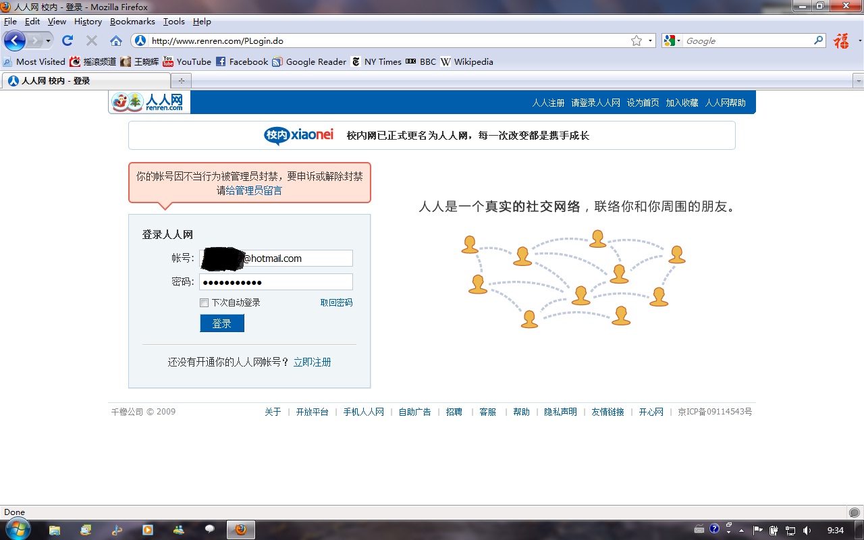Open the Edit menu
The width and height of the screenshot is (864, 540).
point(32,22)
